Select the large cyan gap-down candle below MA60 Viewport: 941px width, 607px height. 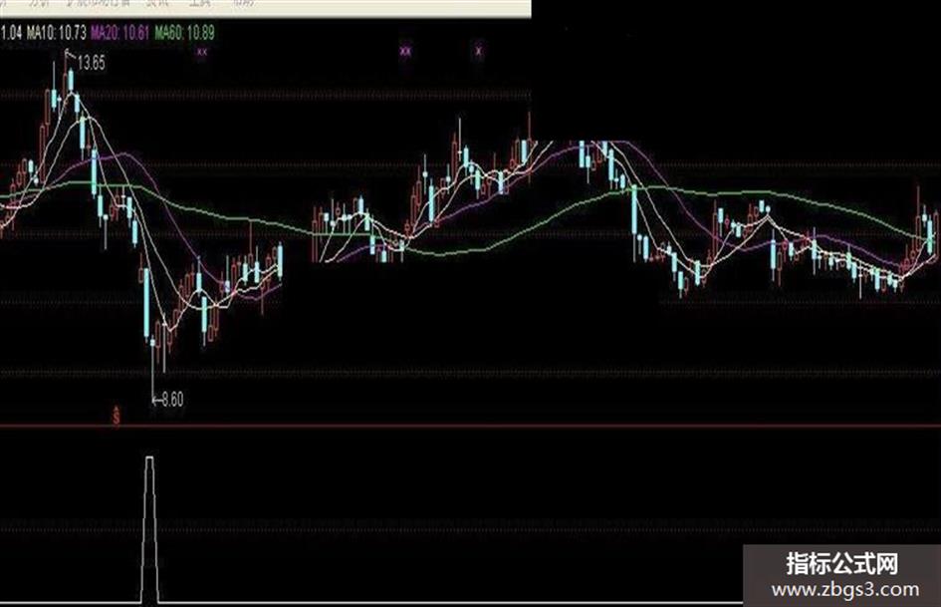(634, 210)
